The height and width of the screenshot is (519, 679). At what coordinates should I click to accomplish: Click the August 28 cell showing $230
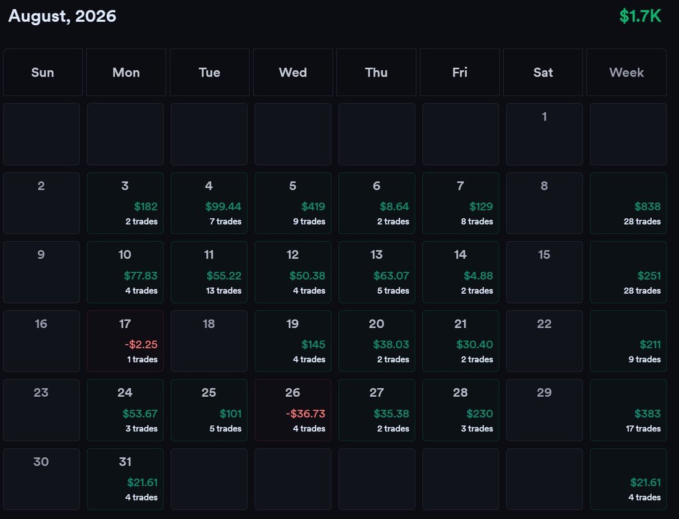tap(460, 410)
